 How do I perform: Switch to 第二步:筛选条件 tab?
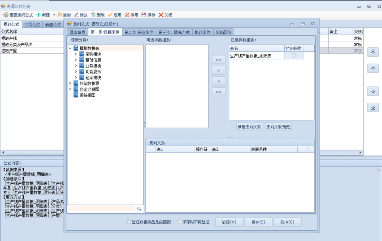[139, 32]
